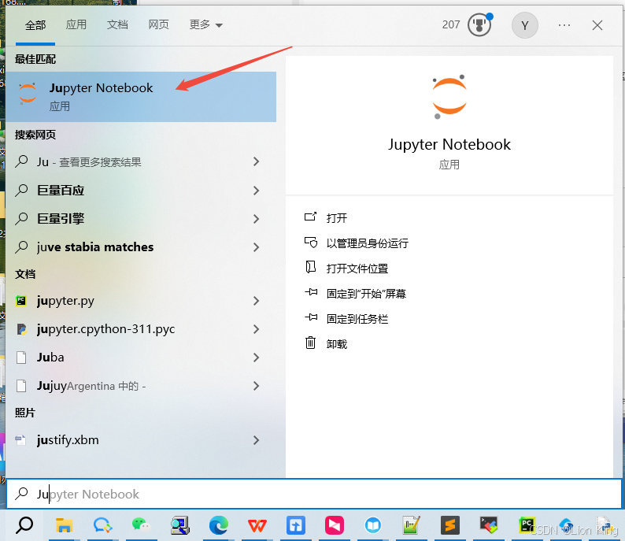
Task: Expand the jupyter.cpython-311.pyc chevron
Action: click(257, 329)
